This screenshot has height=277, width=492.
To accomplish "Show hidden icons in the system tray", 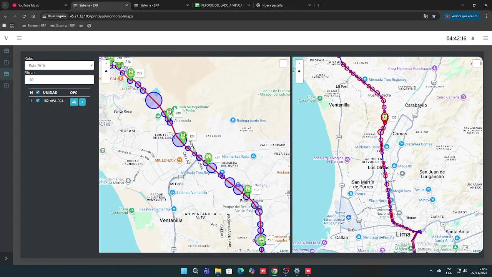I will (430, 271).
